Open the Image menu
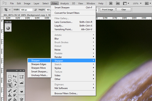 pyautogui.click(x=27, y=4)
